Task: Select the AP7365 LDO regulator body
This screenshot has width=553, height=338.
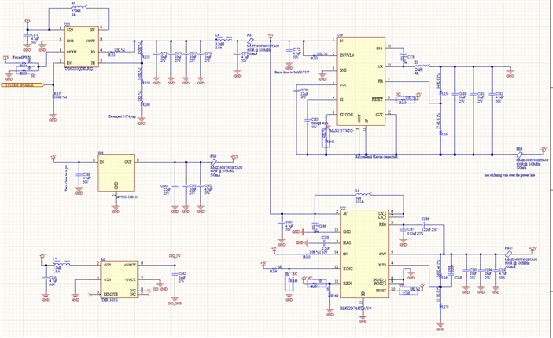Action: pos(116,173)
